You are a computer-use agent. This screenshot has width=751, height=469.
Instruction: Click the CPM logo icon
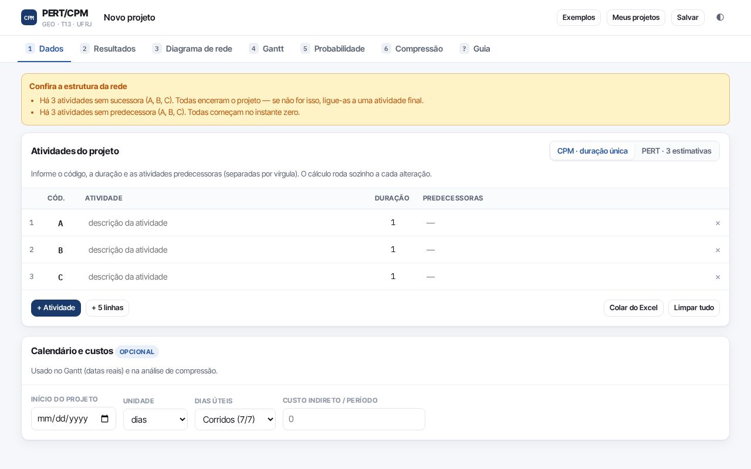pyautogui.click(x=29, y=18)
